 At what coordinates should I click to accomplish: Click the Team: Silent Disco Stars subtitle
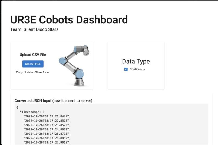click(x=34, y=29)
